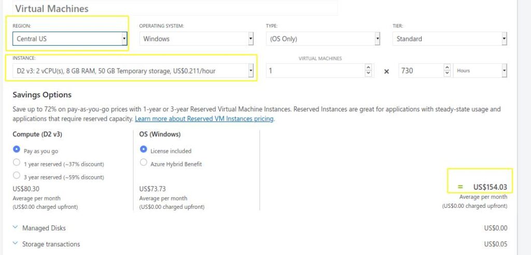Image resolution: width=531 pixels, height=255 pixels.
Task: Click the virtual machines number field
Action: pos(316,71)
